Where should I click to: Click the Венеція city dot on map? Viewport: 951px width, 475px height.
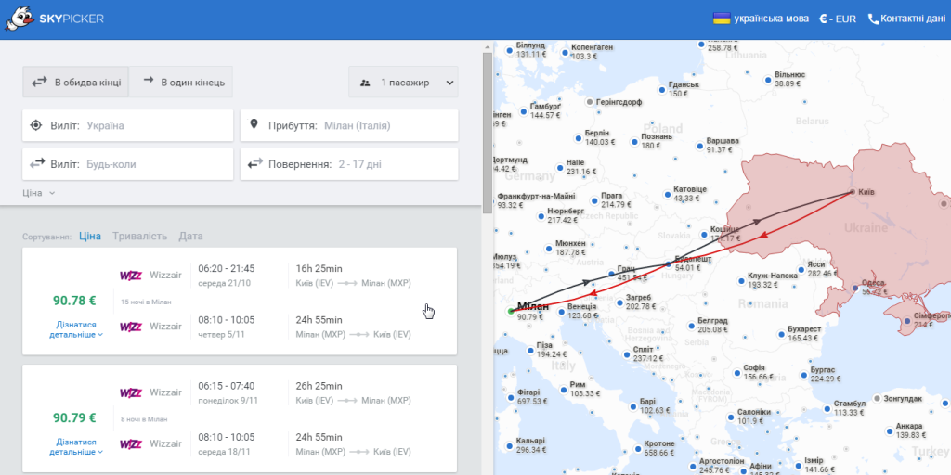point(561,312)
